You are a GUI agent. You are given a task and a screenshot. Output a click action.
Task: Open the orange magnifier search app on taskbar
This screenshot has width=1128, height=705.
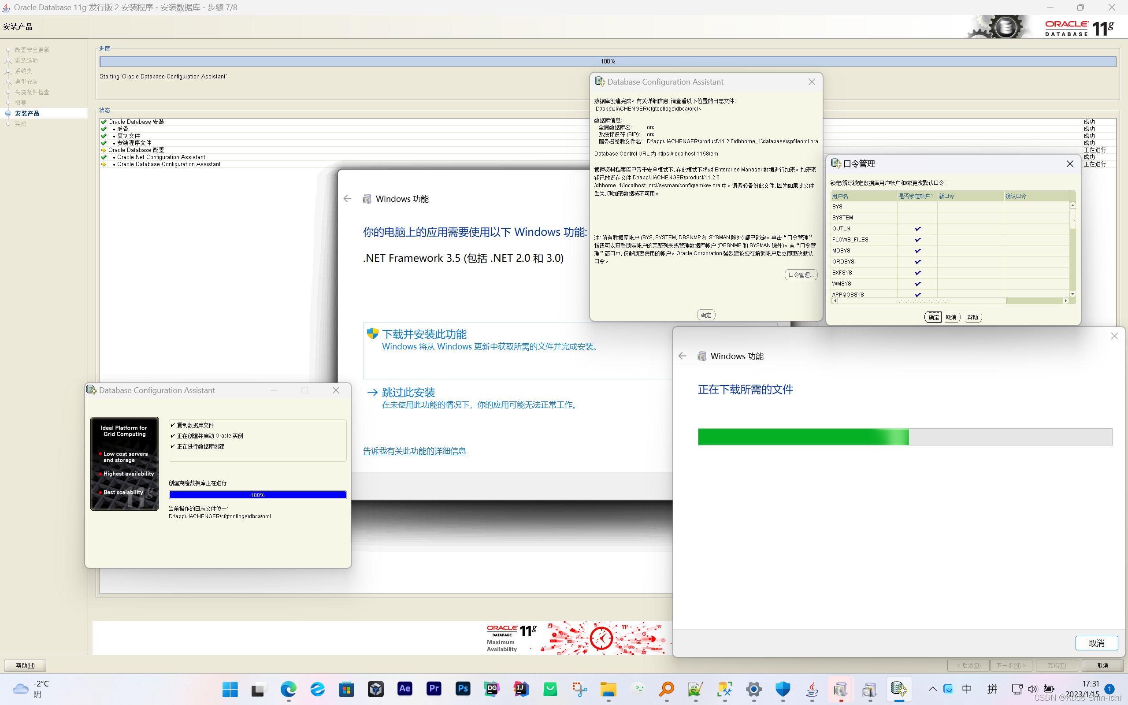(667, 689)
